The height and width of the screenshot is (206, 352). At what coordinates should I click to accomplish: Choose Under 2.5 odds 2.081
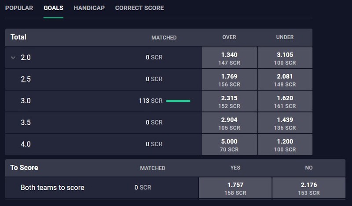pos(285,80)
